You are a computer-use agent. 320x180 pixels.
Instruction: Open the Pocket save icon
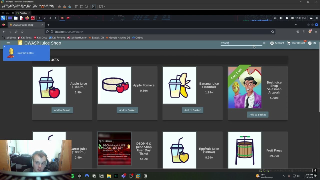(x=298, y=32)
